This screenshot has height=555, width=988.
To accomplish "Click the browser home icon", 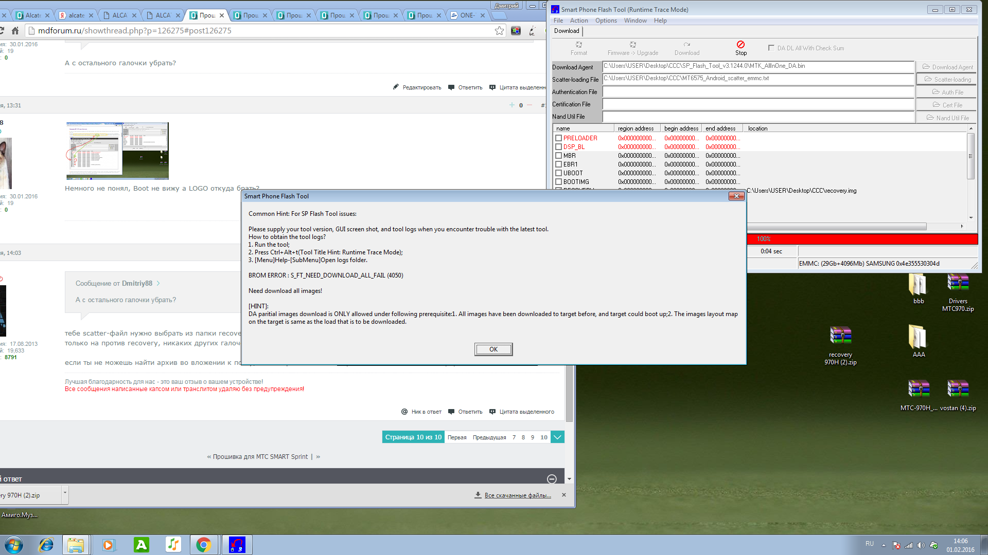I will (15, 31).
